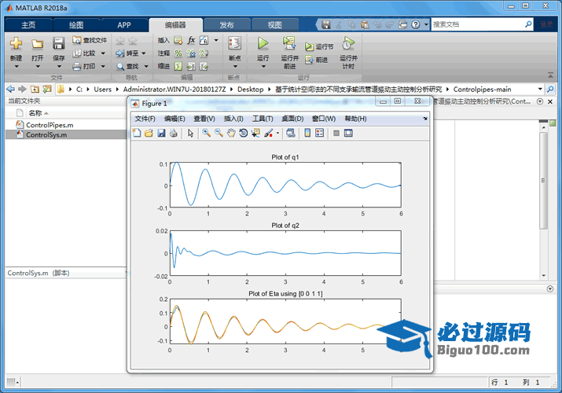Screen dimensions: 562x393
Task: Click the Run and Time icon
Action: tap(348, 43)
